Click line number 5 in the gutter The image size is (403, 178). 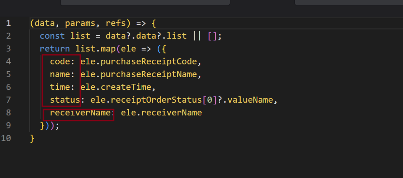tap(8, 75)
